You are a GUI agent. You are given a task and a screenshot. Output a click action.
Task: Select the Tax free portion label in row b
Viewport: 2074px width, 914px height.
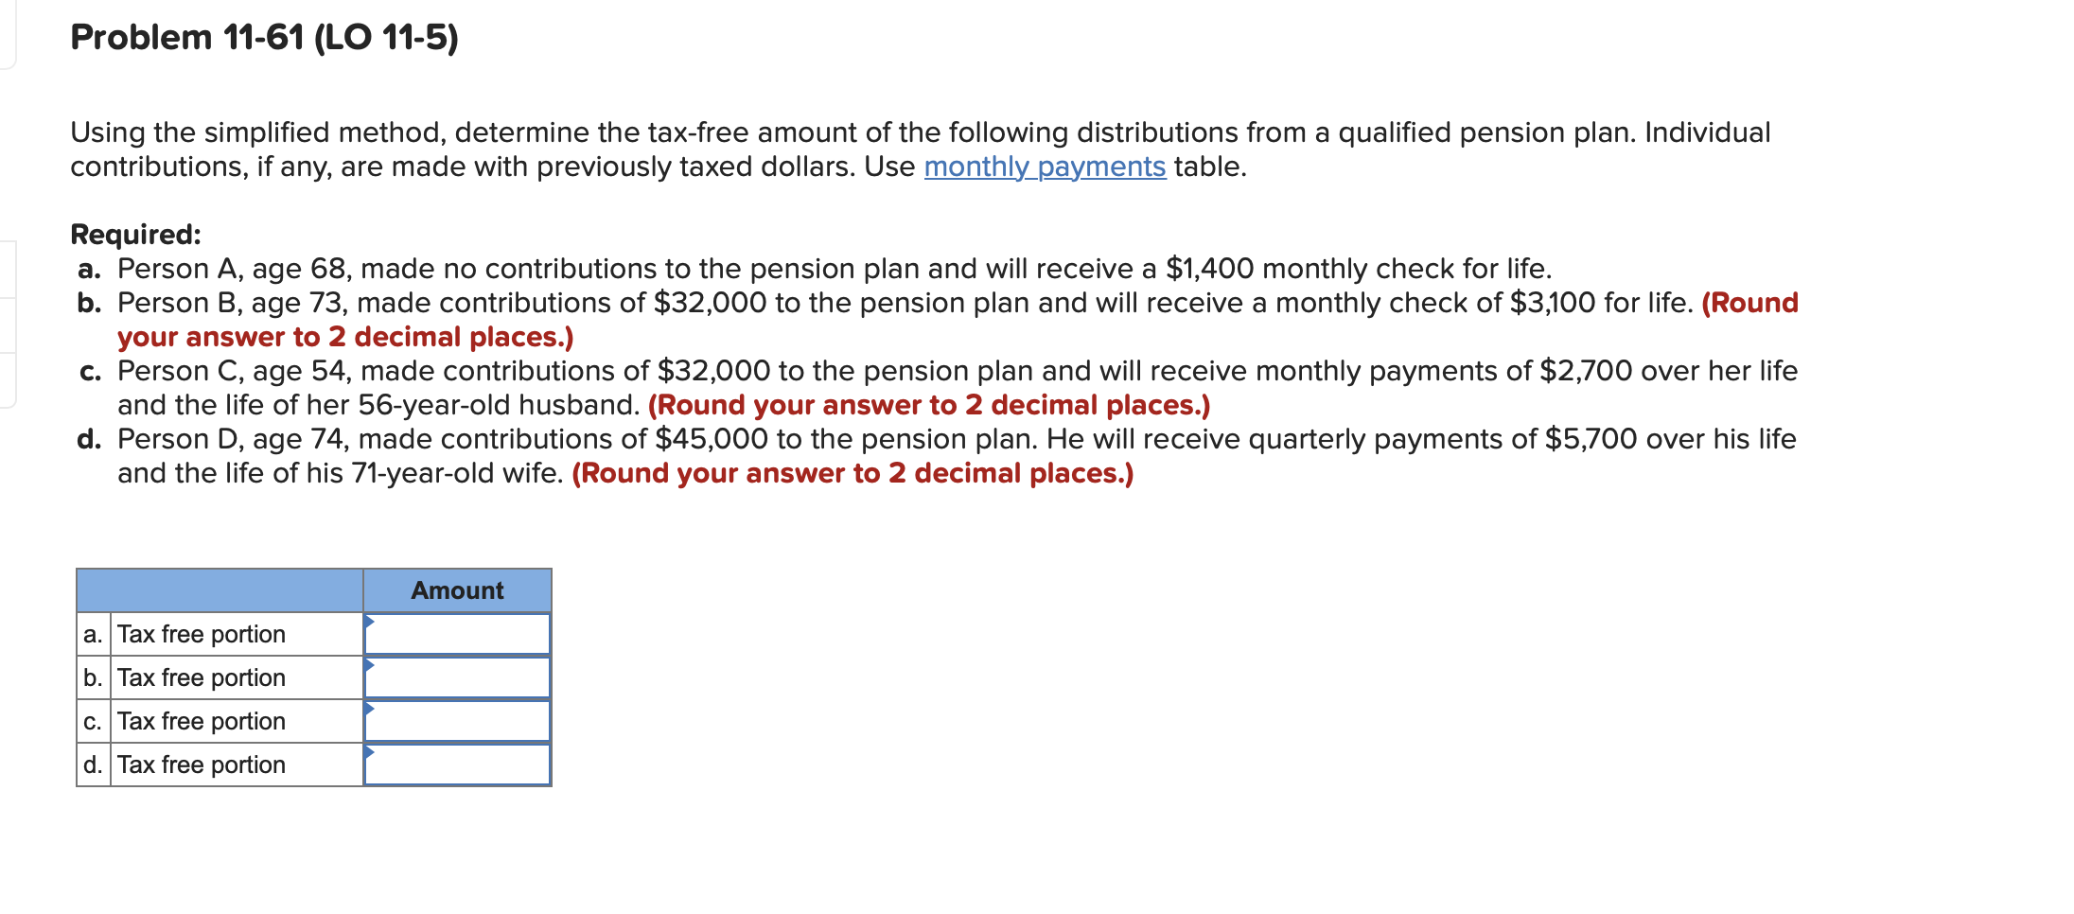(x=200, y=677)
